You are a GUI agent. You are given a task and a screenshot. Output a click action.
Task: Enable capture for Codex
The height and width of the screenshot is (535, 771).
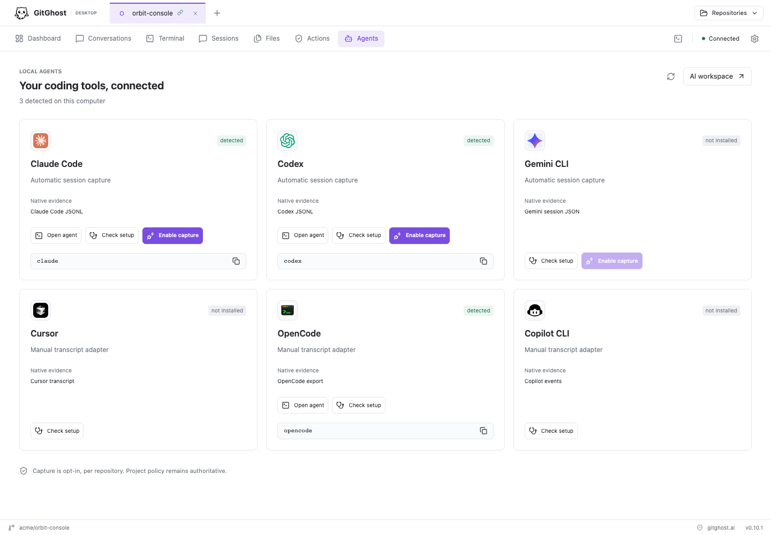coord(419,235)
